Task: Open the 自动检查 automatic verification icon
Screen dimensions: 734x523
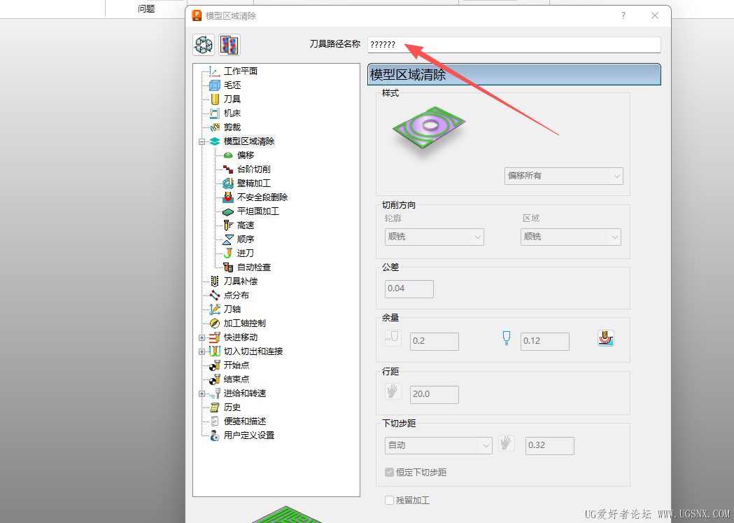Action: point(228,267)
